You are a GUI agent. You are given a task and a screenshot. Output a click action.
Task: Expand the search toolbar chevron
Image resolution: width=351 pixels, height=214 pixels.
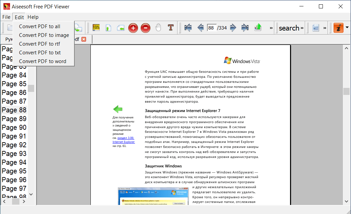coord(302,28)
